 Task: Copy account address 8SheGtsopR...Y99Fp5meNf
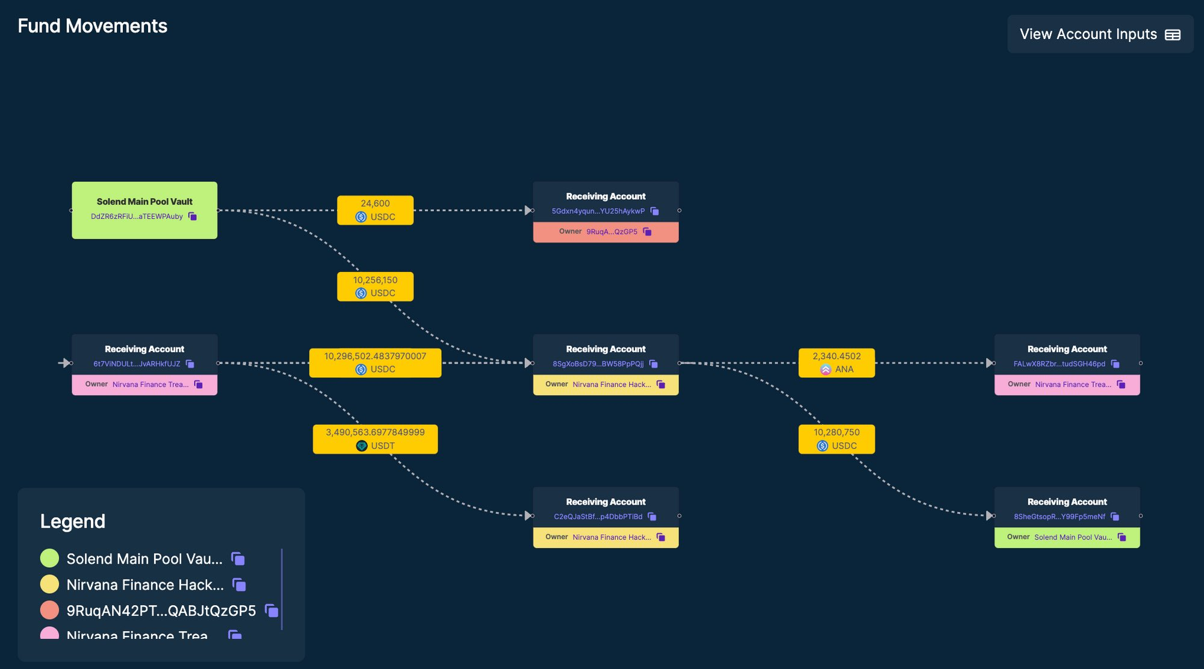[1115, 517]
